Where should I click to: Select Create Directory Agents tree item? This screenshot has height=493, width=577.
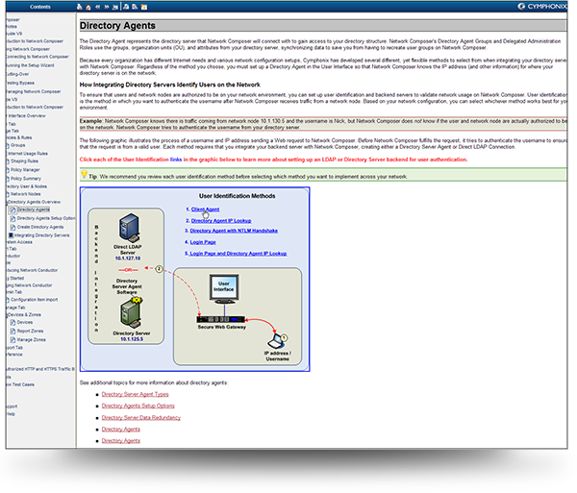[x=40, y=227]
